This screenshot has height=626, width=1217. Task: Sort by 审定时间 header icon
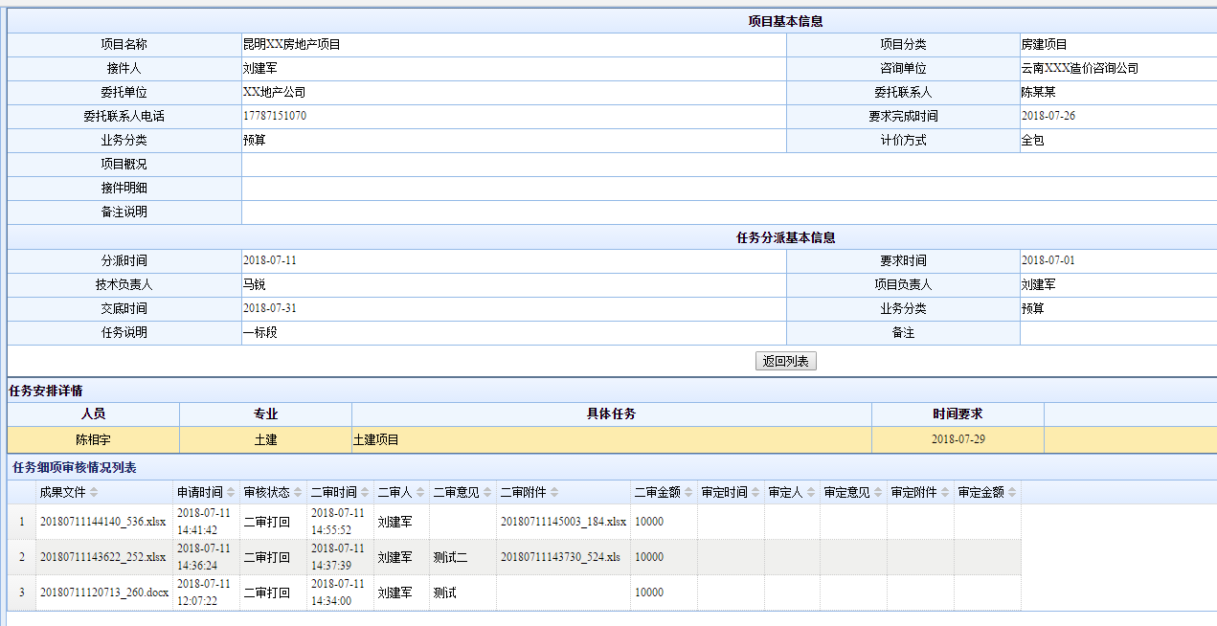(x=755, y=493)
